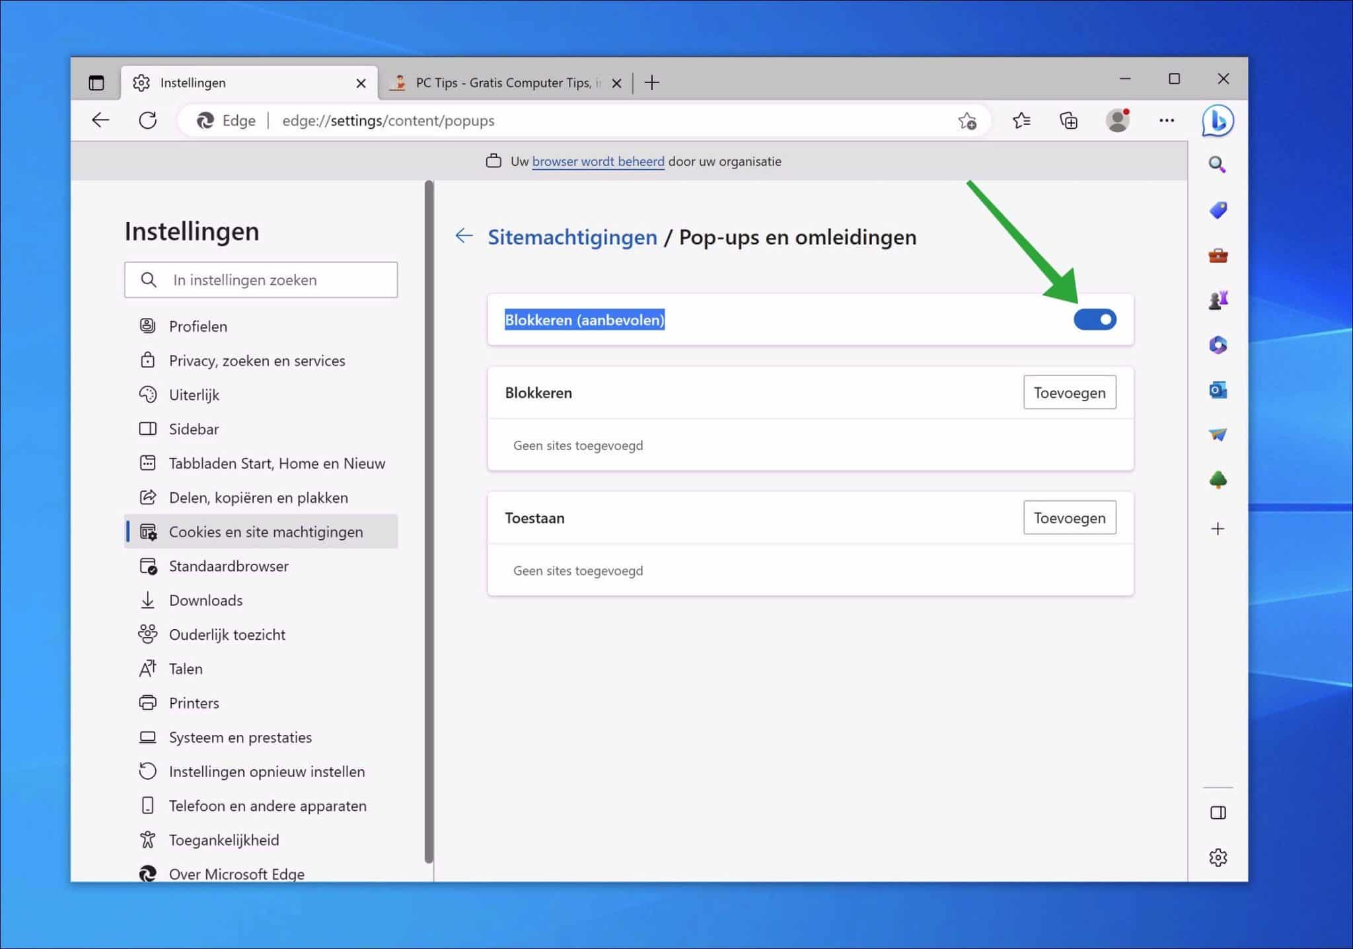
Task: Open the browser profile menu
Action: pyautogui.click(x=1118, y=120)
